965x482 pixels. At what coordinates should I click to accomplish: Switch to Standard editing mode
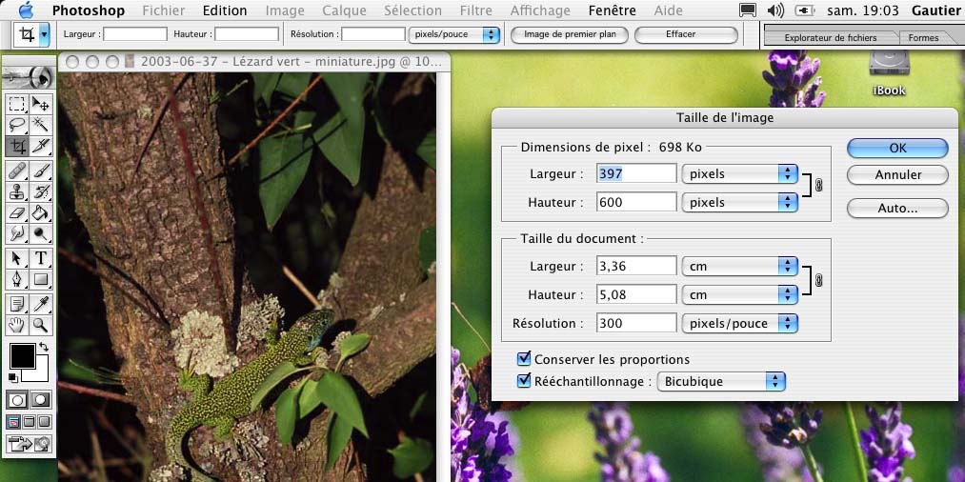(18, 400)
